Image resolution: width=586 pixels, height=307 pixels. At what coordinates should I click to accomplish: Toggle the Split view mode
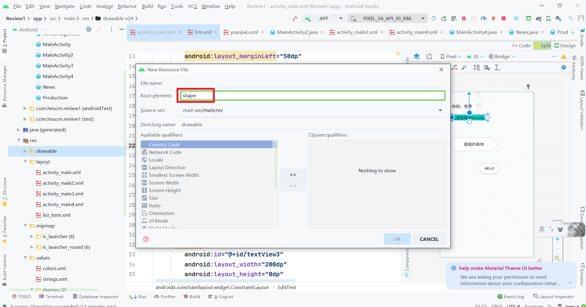point(543,45)
